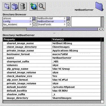
Task: Click browser horizontal scroll right arrow
Action: point(102,29)
